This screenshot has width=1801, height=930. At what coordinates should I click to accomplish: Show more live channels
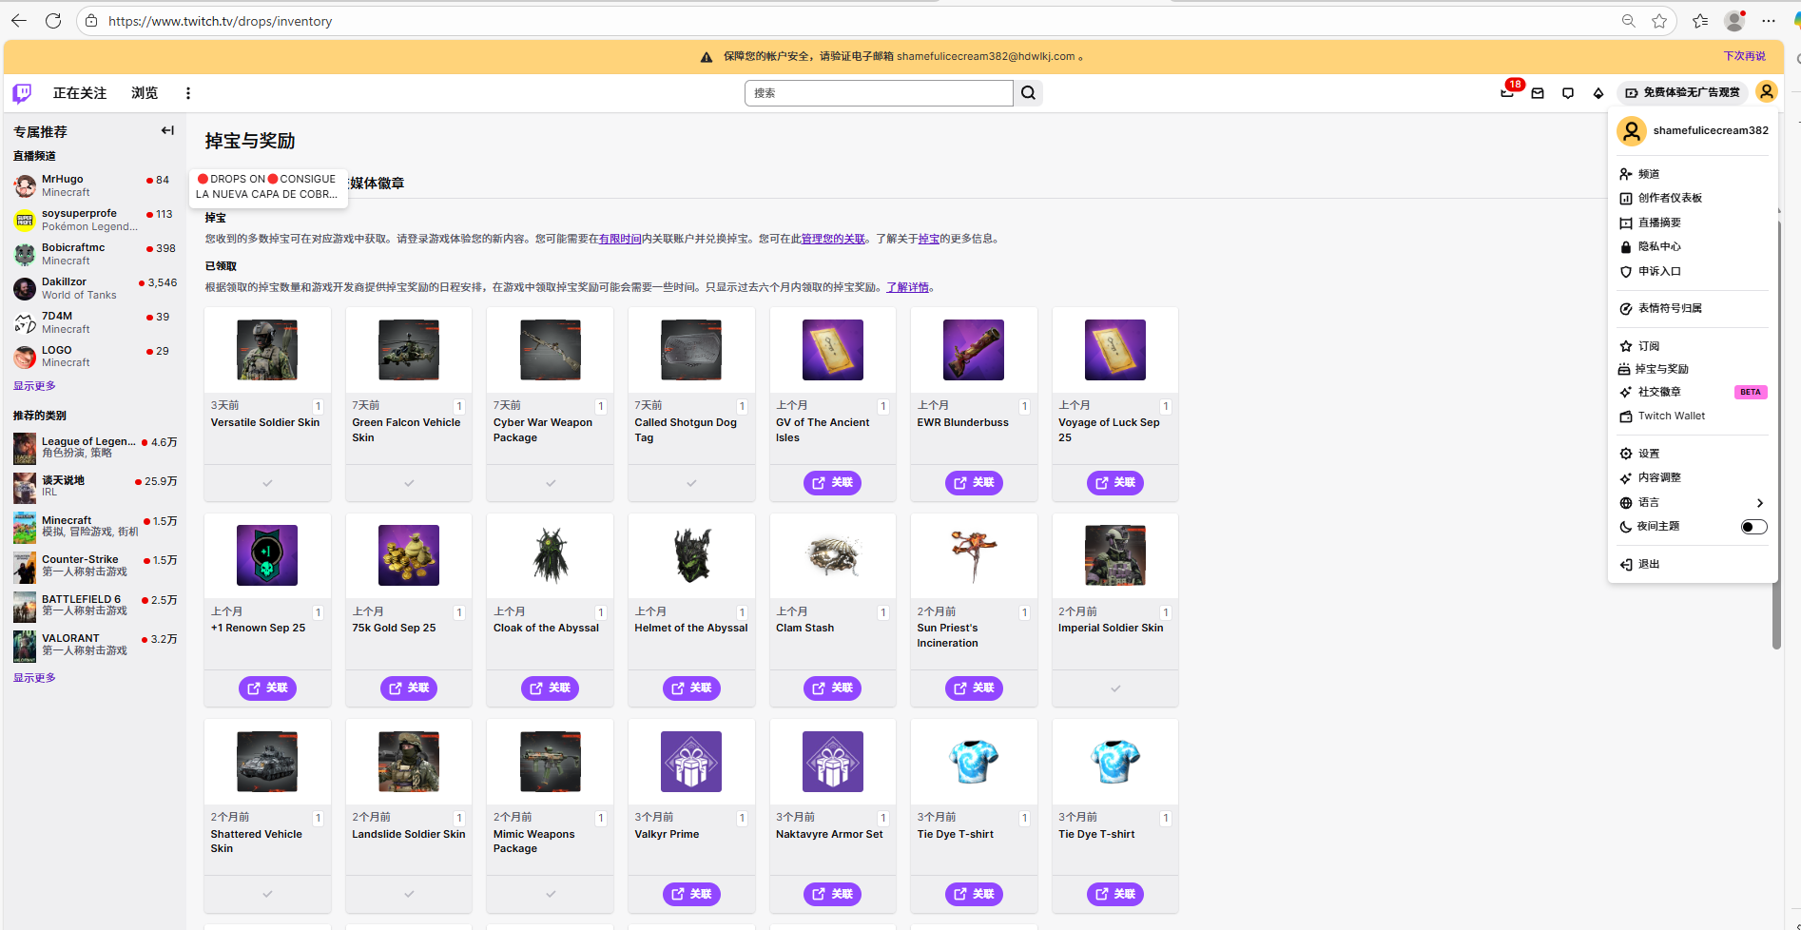pyautogui.click(x=34, y=386)
